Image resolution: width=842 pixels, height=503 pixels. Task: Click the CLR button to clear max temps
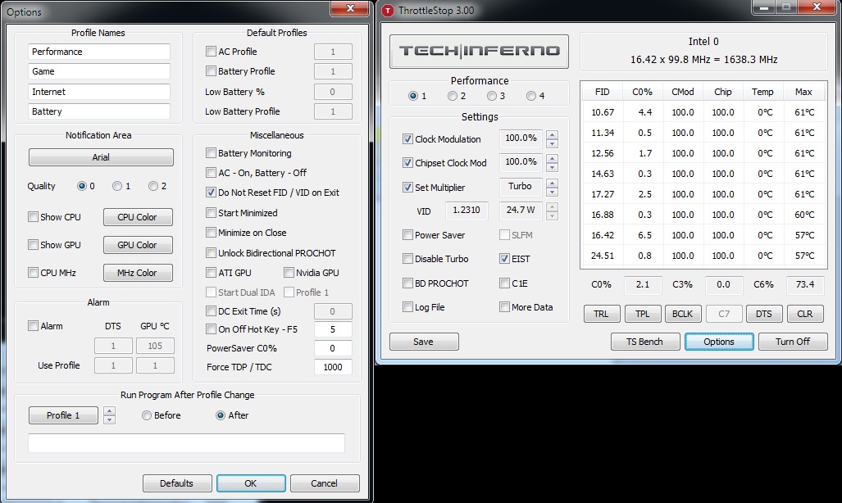pyautogui.click(x=804, y=314)
